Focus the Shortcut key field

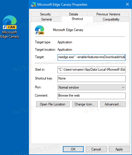(x=92, y=79)
